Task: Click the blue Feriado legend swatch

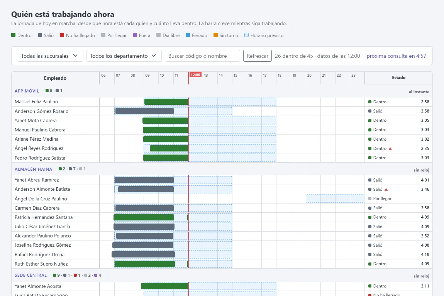Action: (x=188, y=35)
